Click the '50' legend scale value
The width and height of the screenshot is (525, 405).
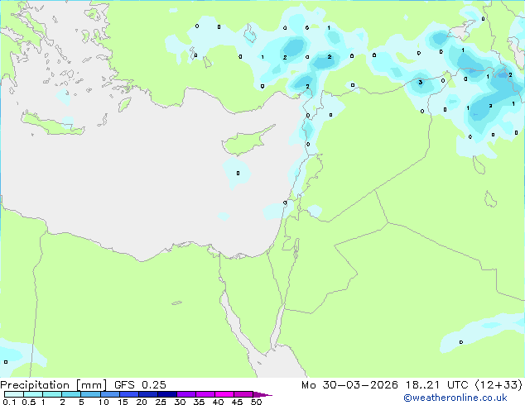[256, 402]
